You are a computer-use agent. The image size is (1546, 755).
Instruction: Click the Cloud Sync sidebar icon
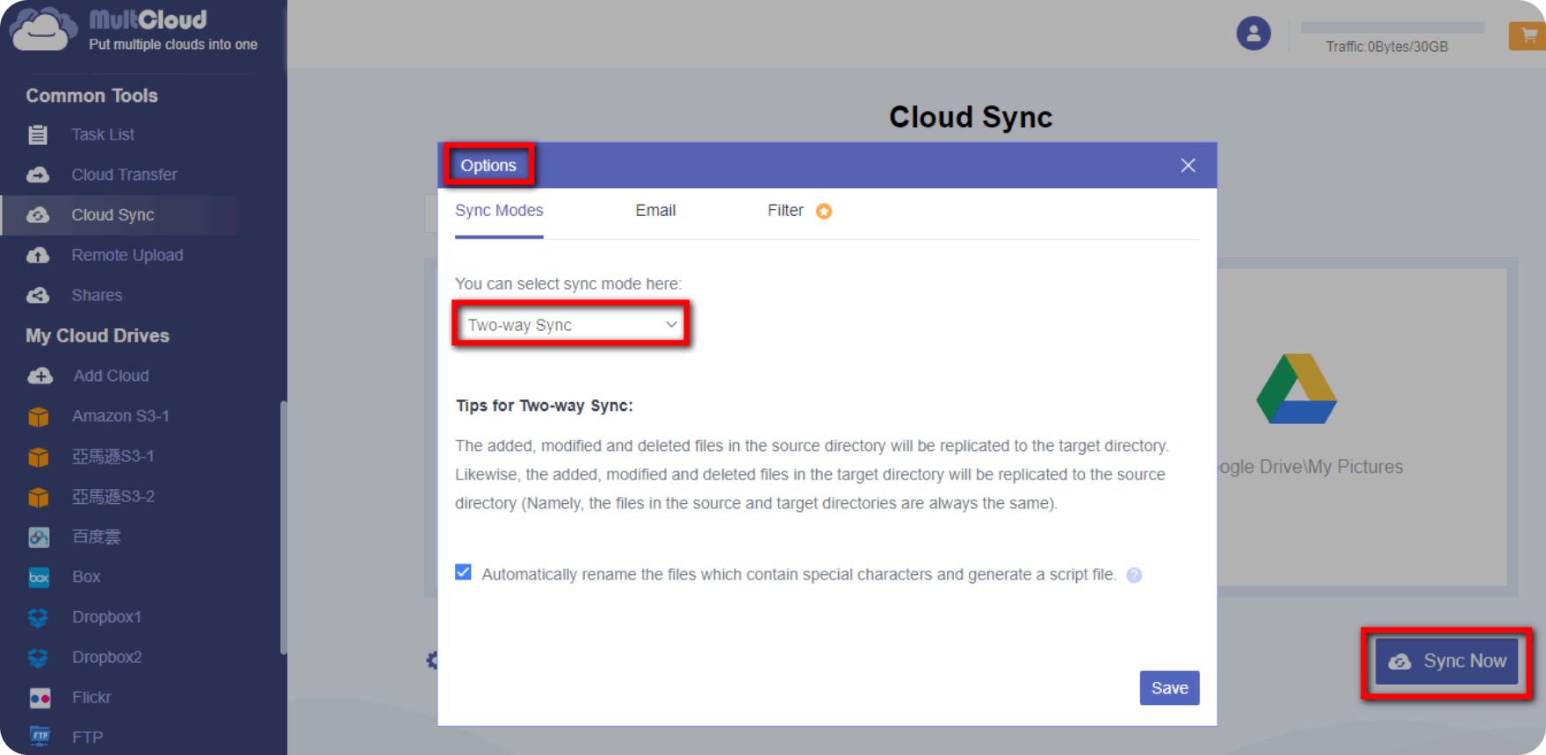tap(38, 215)
